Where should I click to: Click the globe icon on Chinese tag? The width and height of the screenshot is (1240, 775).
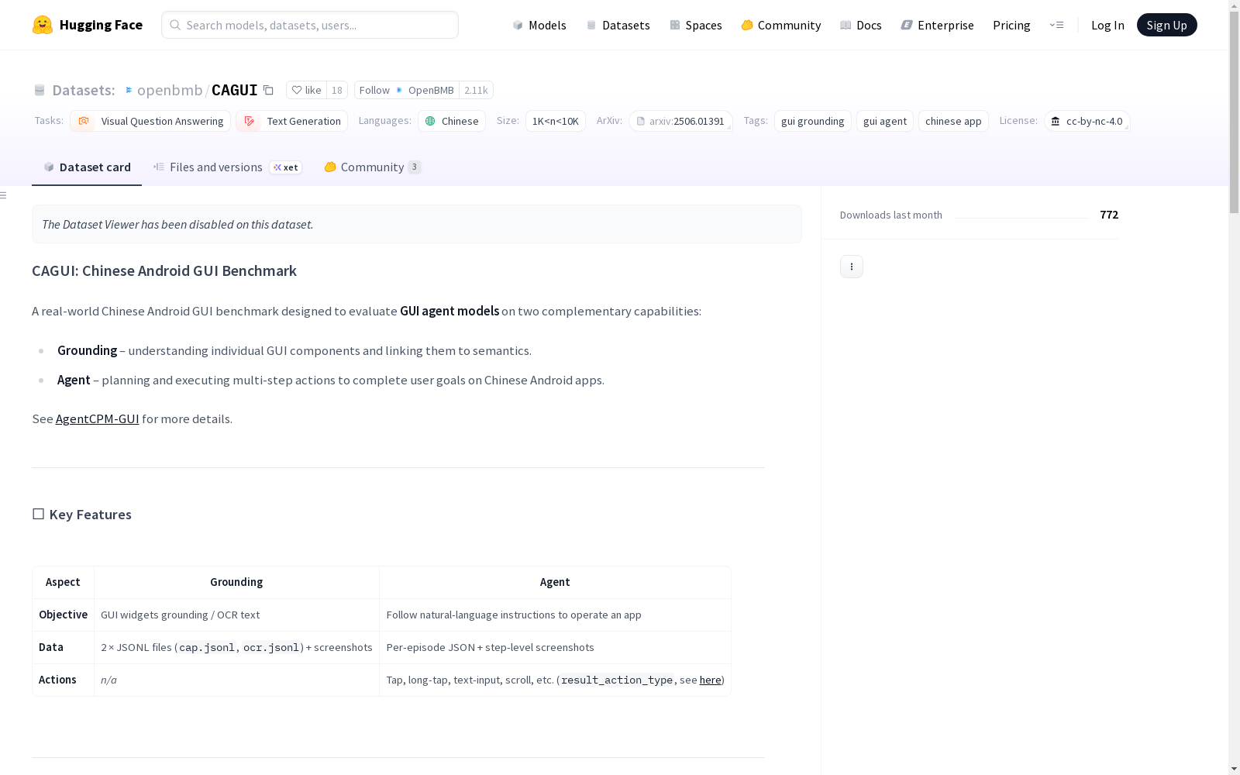coord(430,121)
